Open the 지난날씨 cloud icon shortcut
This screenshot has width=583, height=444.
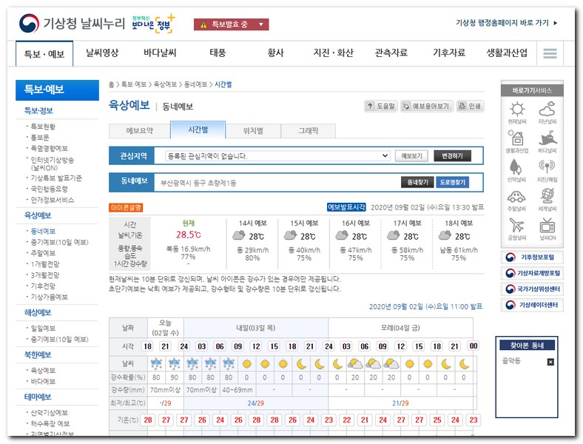[x=547, y=112]
